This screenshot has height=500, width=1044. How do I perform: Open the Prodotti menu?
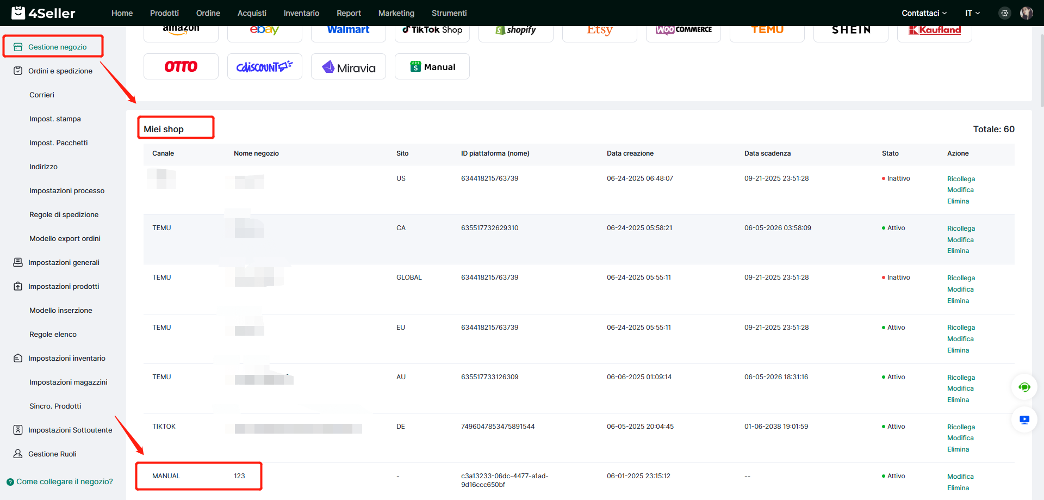[x=164, y=13]
